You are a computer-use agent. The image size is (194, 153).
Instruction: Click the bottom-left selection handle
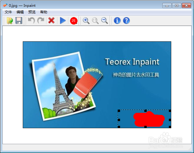tap(119, 127)
